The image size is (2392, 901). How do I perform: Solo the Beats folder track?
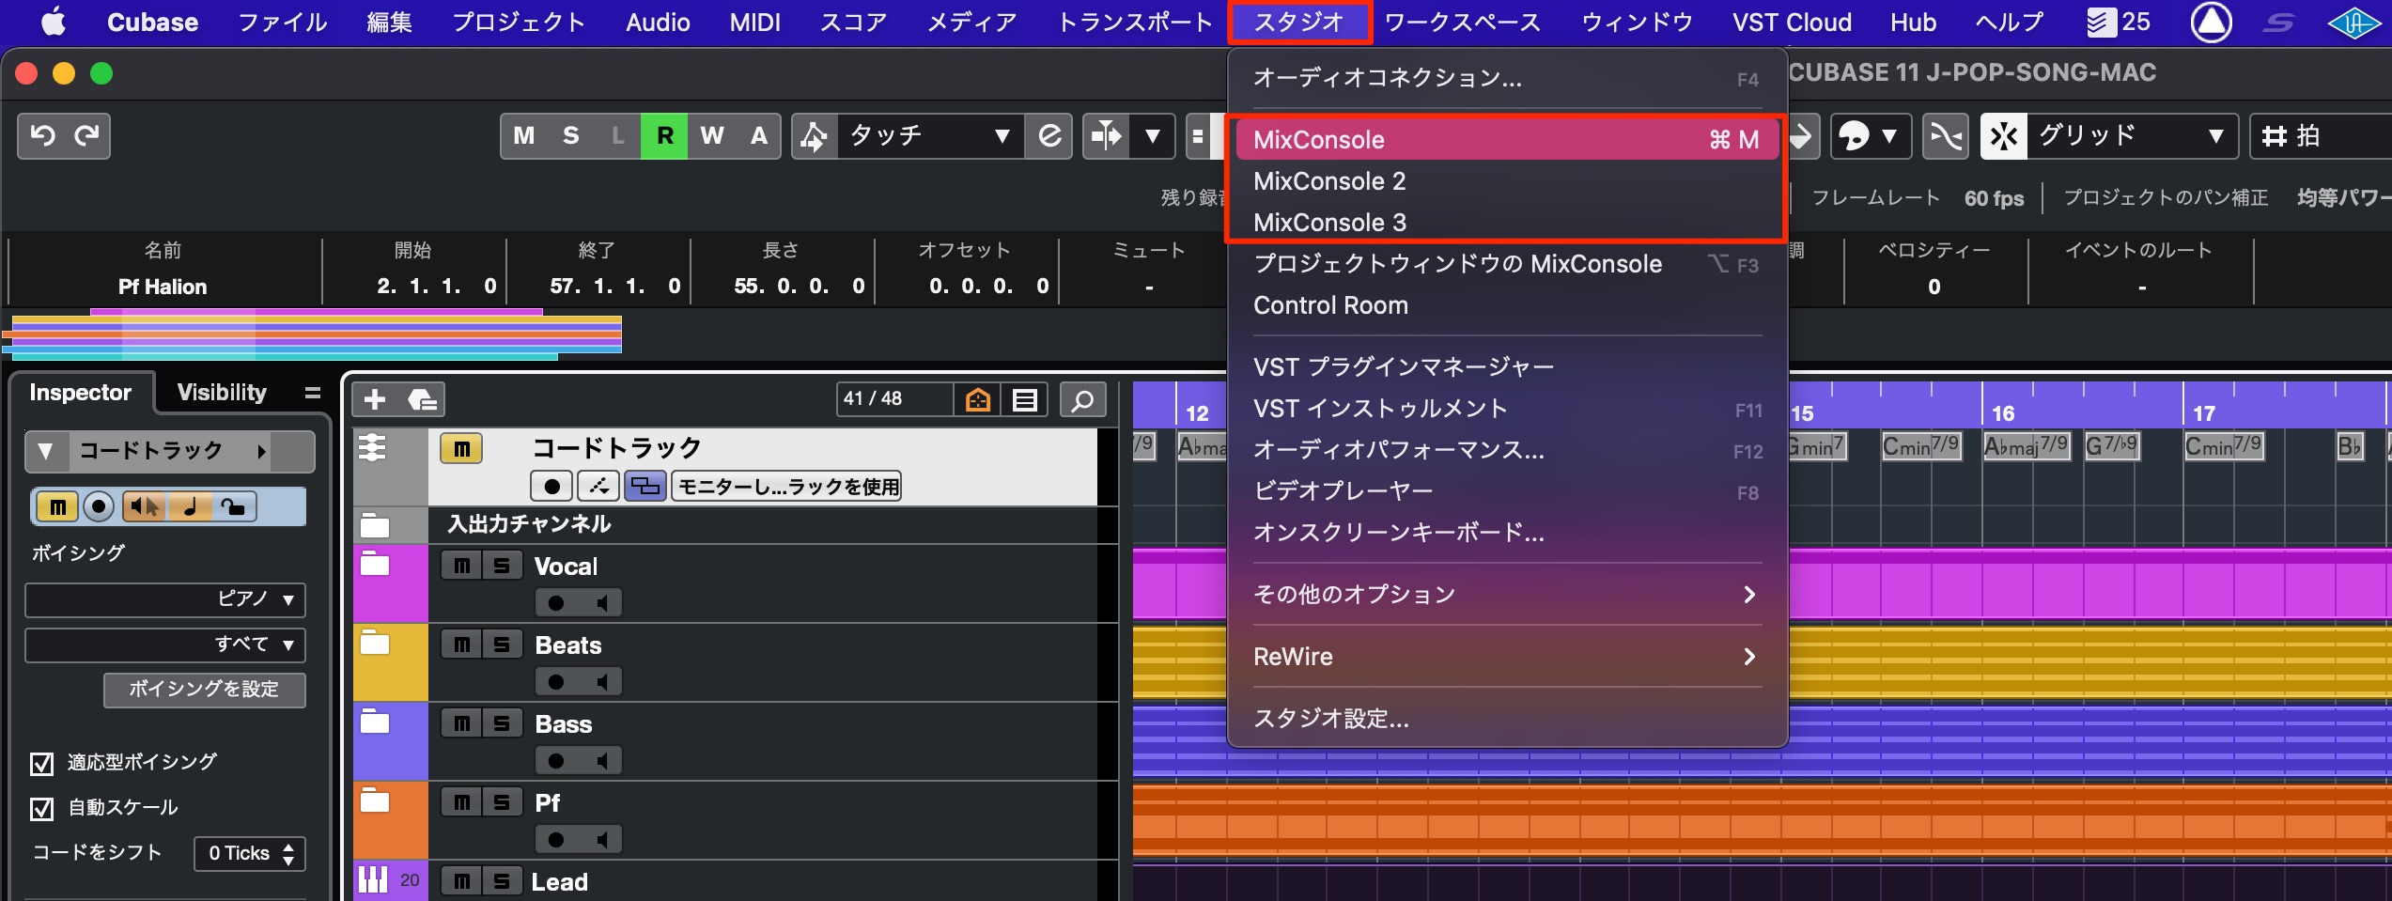(x=502, y=645)
